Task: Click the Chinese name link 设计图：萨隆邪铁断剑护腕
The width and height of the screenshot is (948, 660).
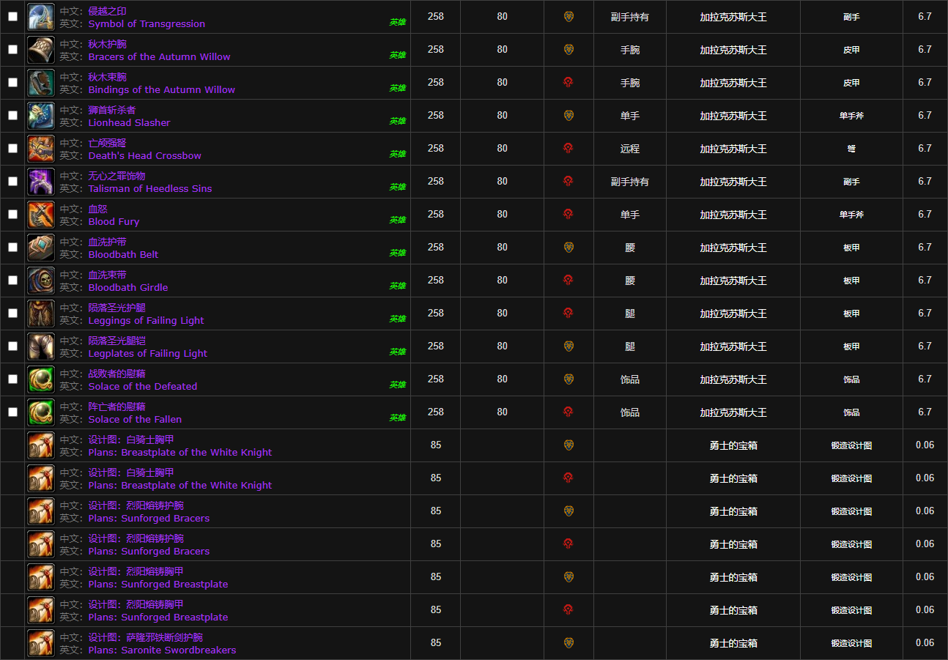Action: pyautogui.click(x=145, y=637)
